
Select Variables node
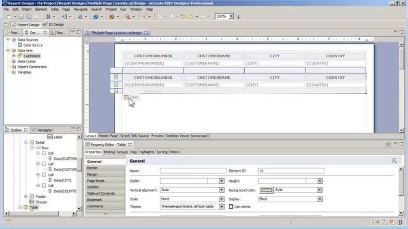(24, 73)
